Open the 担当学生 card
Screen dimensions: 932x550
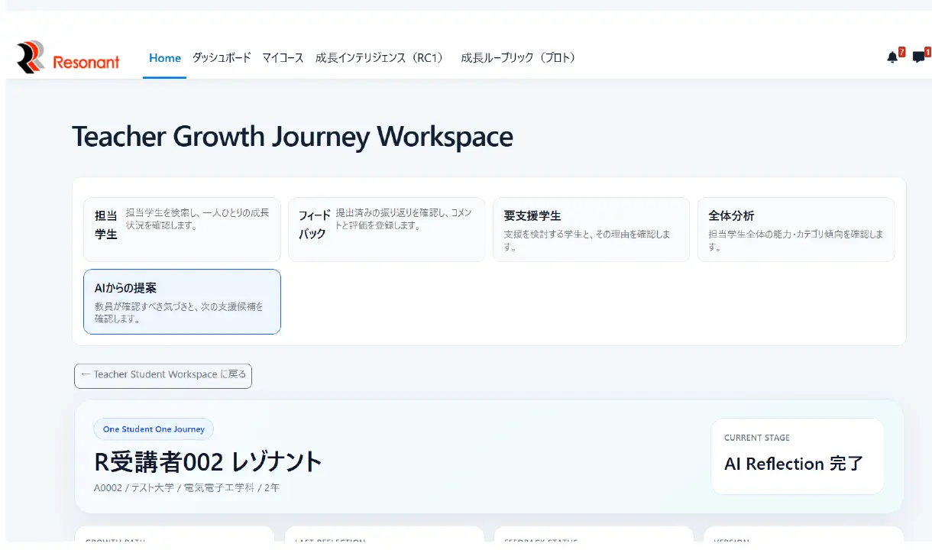[182, 229]
